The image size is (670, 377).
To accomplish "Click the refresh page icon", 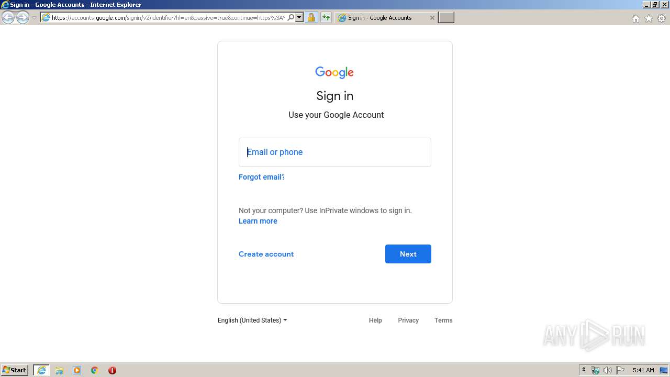I will [326, 18].
